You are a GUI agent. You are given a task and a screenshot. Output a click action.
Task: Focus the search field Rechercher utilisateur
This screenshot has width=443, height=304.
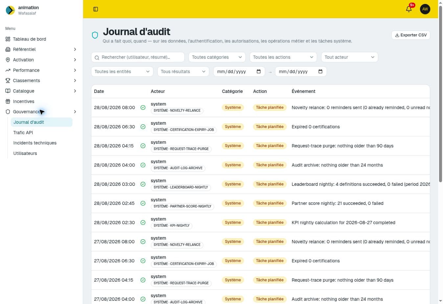click(138, 57)
